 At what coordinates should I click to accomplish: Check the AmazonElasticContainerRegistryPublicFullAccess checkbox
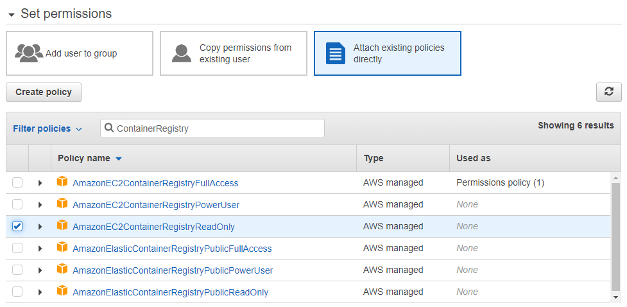pyautogui.click(x=17, y=248)
